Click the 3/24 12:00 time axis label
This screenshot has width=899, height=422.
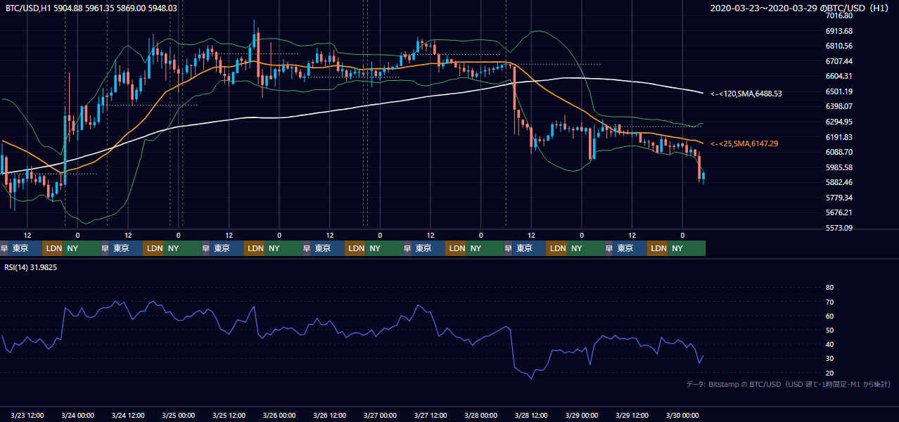pos(128,415)
